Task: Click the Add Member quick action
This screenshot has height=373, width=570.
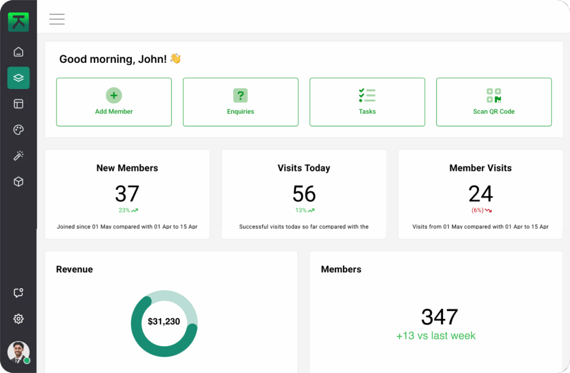Action: click(x=114, y=102)
